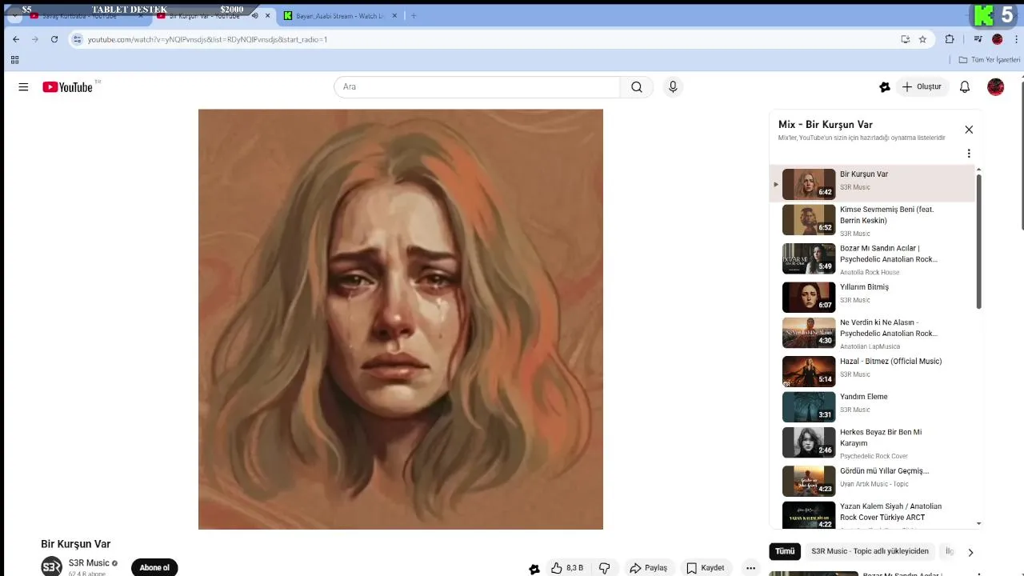Open the YouTube hamburger guide menu
1024x576 pixels.
pyautogui.click(x=23, y=87)
